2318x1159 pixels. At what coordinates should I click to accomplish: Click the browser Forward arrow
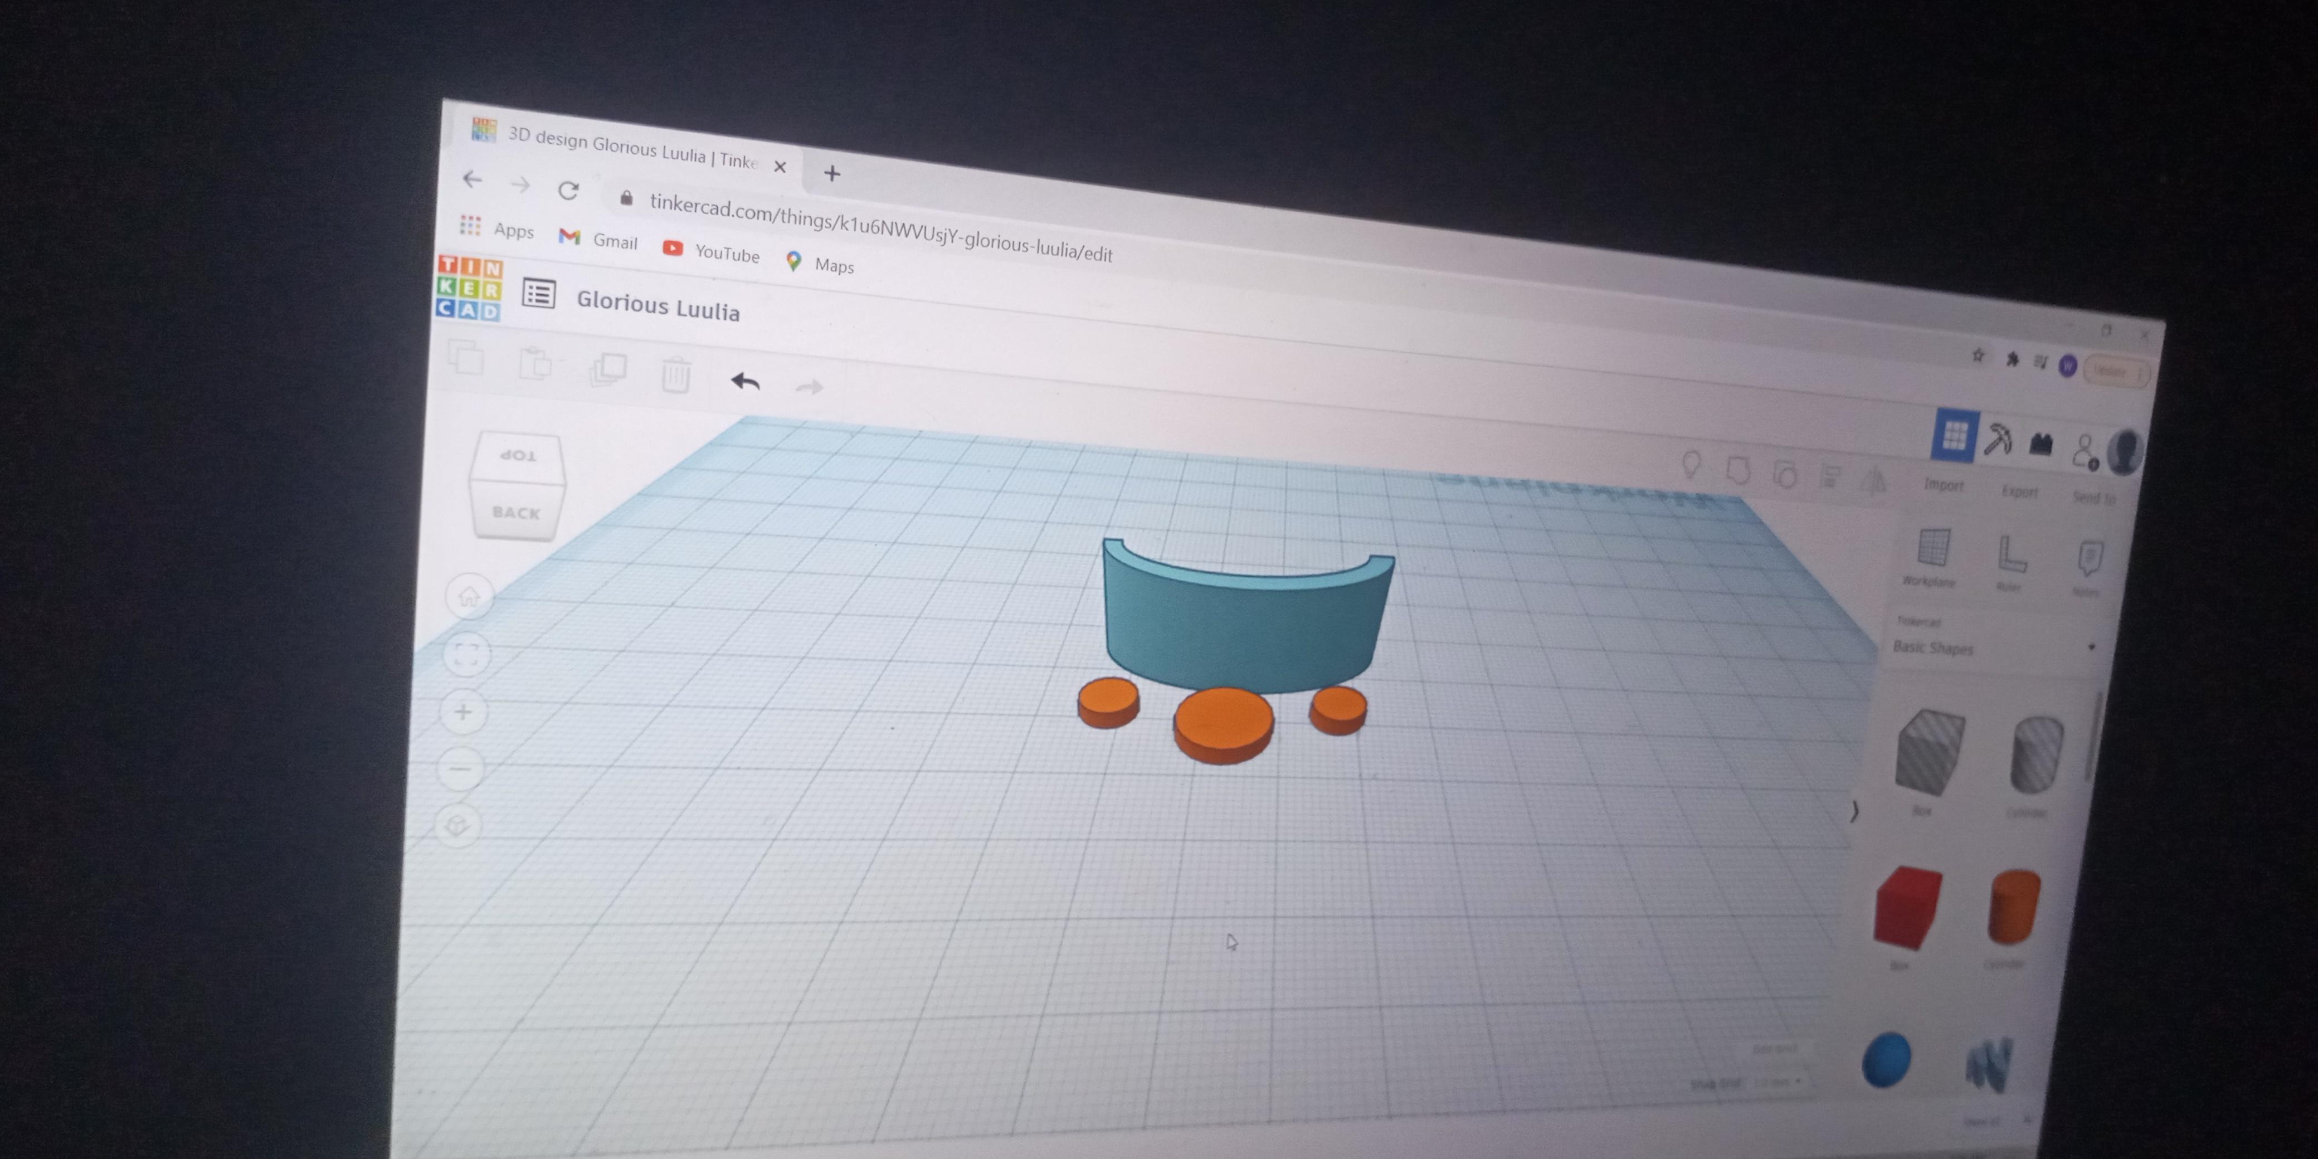(520, 184)
